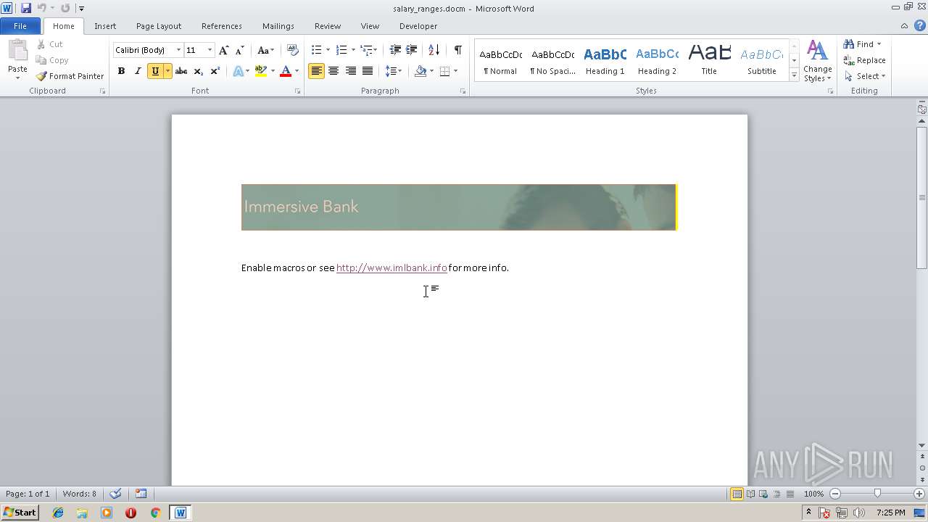Open the References tab
This screenshot has width=928, height=522.
tap(222, 26)
